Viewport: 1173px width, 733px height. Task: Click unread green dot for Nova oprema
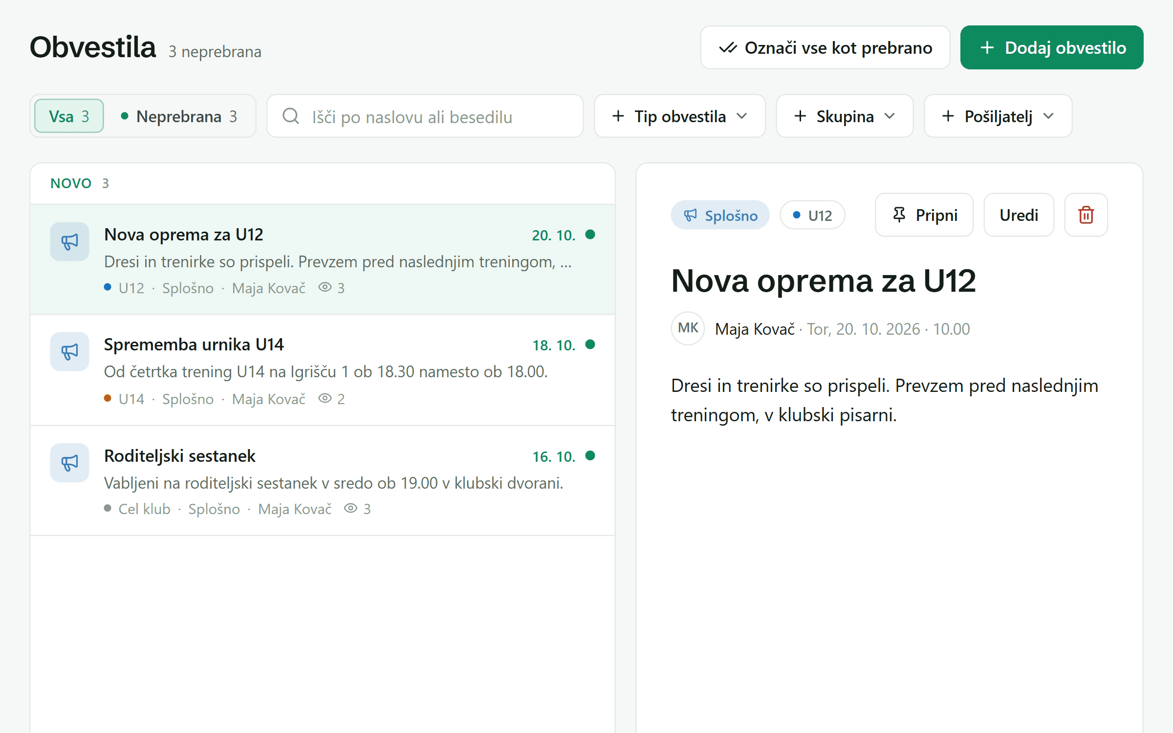tap(590, 235)
